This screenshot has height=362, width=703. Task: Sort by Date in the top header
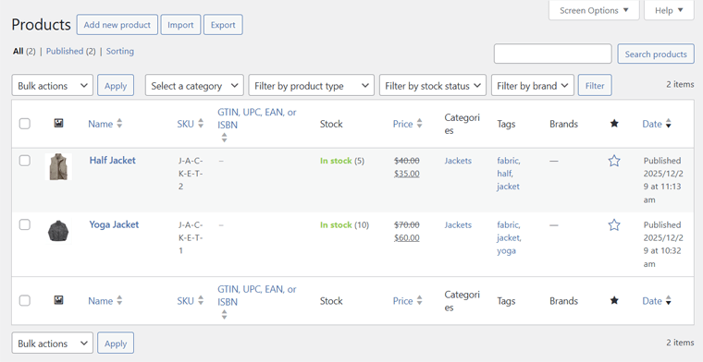tap(657, 124)
